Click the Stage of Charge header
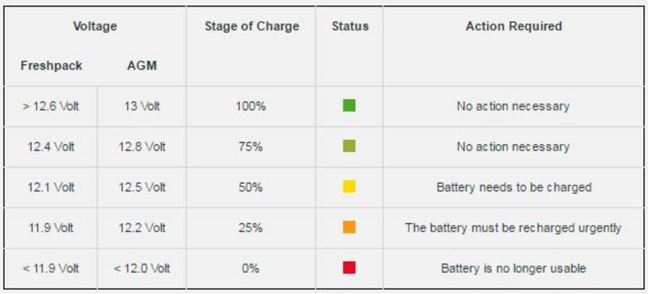The image size is (648, 294). (x=252, y=26)
